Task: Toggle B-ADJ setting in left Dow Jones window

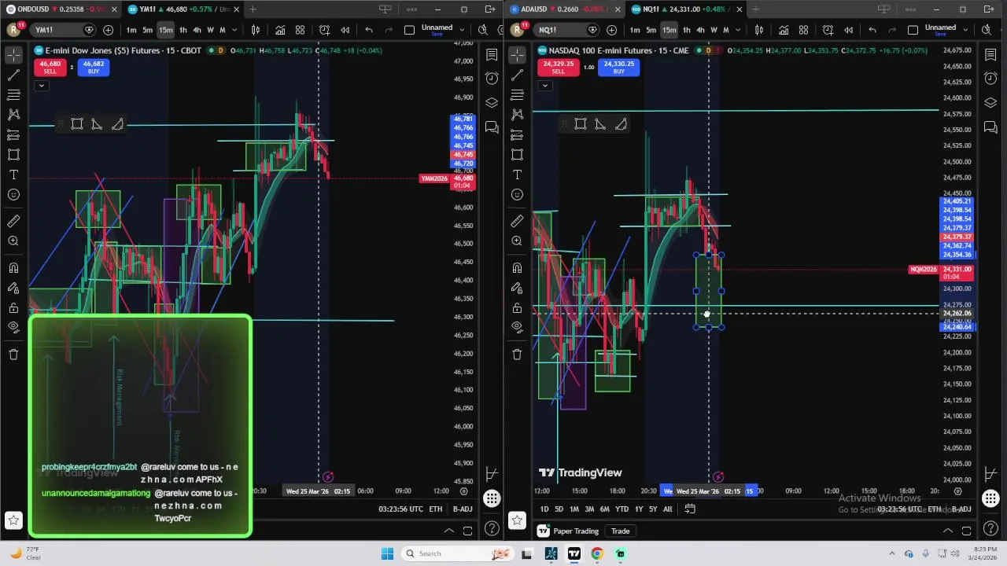Action: [x=463, y=509]
